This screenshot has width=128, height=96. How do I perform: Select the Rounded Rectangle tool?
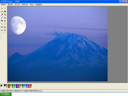tap(5, 30)
